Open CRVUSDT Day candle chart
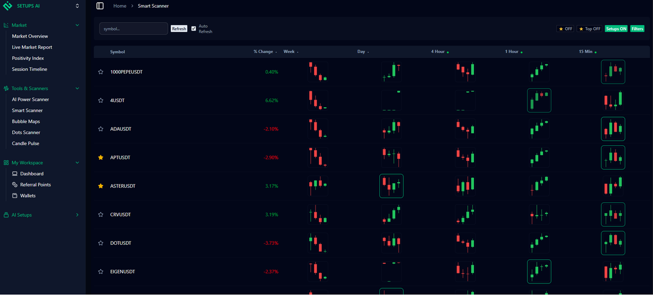This screenshot has width=653, height=297. pos(391,214)
